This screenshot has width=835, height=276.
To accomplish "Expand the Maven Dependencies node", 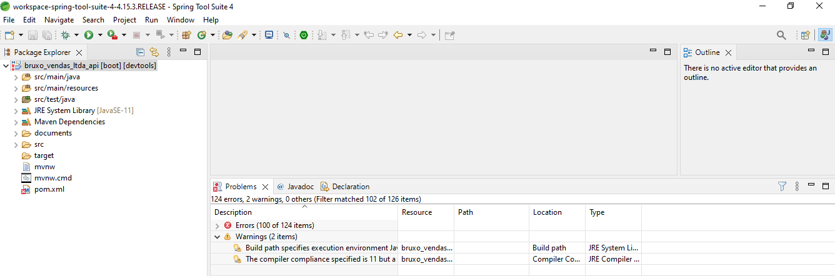I will pos(16,122).
